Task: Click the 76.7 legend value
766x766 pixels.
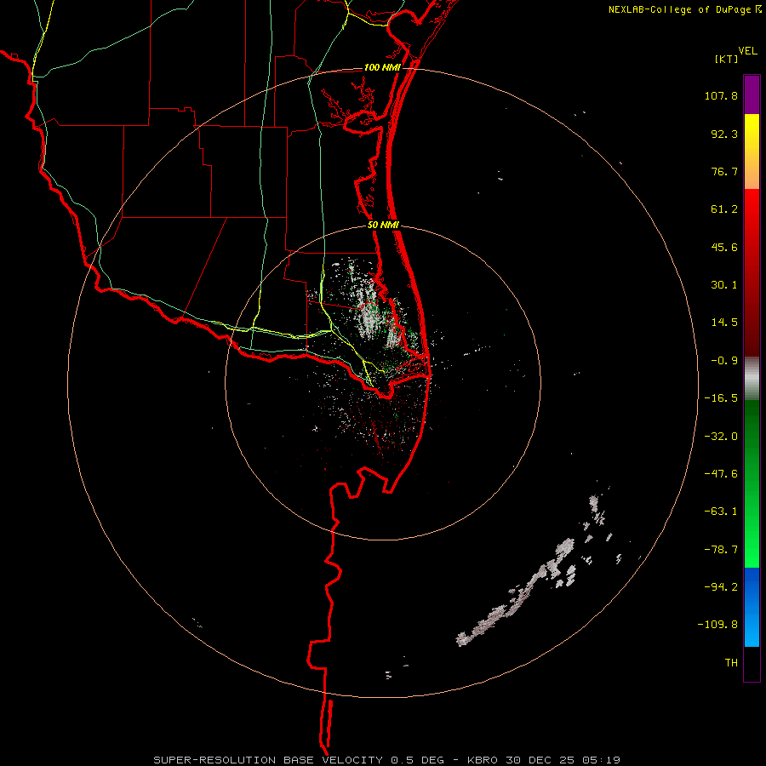Action: click(724, 171)
